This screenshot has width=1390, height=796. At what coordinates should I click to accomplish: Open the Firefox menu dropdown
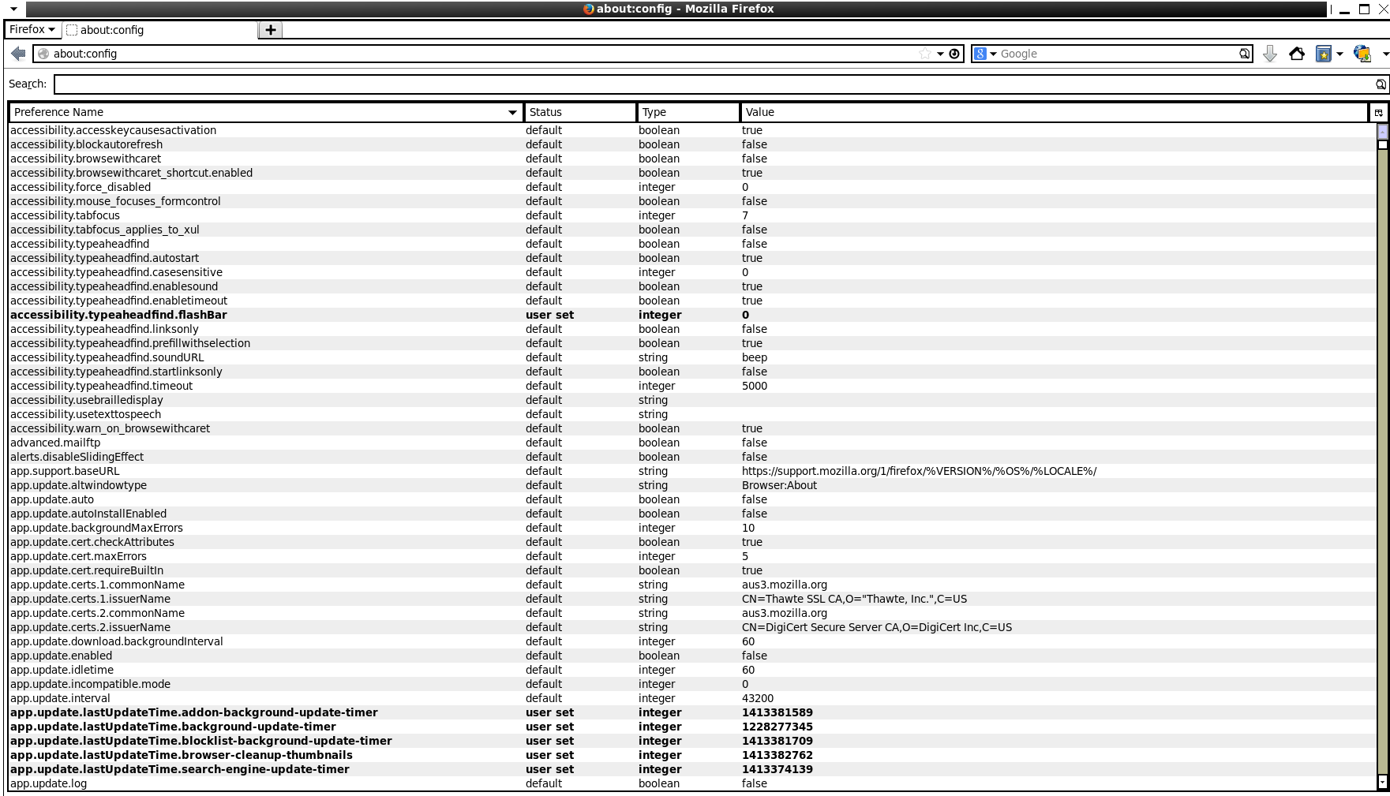32,30
